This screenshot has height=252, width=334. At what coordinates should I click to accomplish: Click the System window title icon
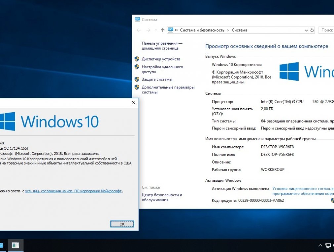pos(138,20)
